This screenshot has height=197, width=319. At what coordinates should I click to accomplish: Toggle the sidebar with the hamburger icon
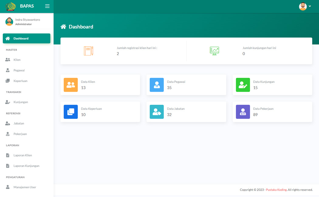click(x=47, y=6)
